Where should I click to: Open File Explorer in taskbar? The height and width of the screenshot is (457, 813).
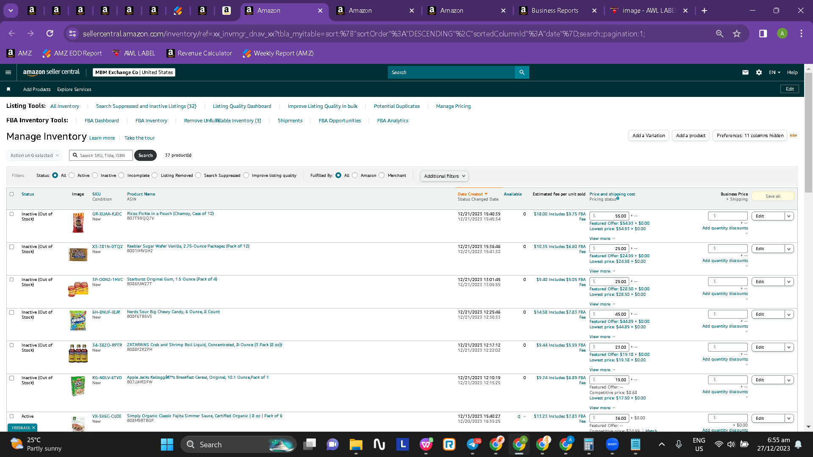(x=356, y=444)
